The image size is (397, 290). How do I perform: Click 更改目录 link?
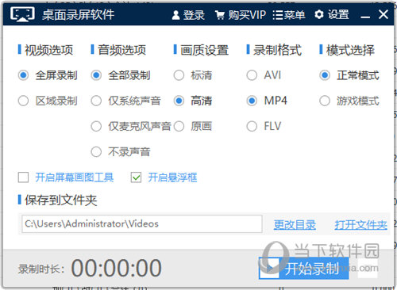coord(295,225)
